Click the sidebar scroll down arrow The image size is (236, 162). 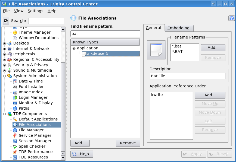coord(63,158)
